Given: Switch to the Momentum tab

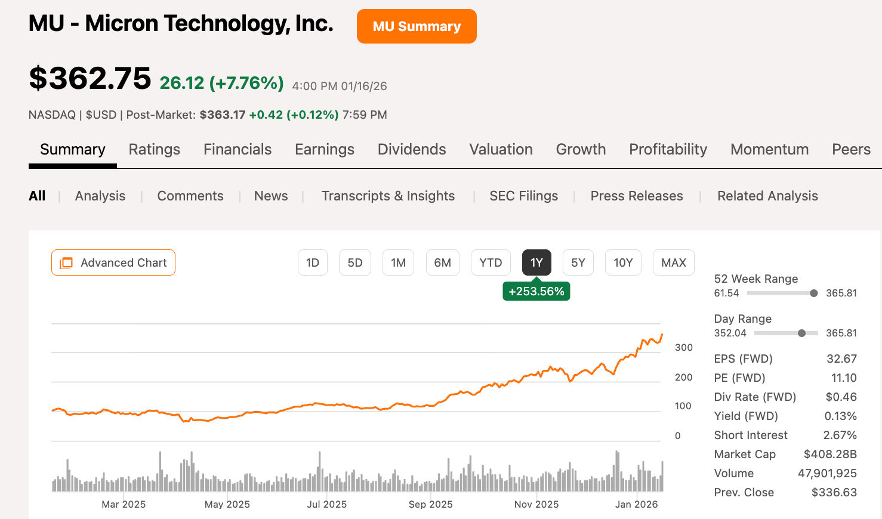Looking at the screenshot, I should tap(769, 149).
